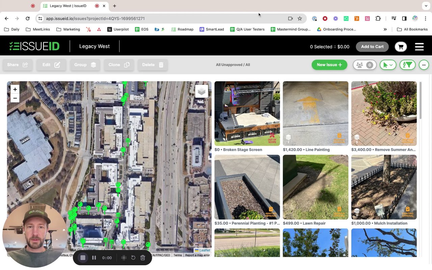Click the IssueID logo

pos(34,46)
